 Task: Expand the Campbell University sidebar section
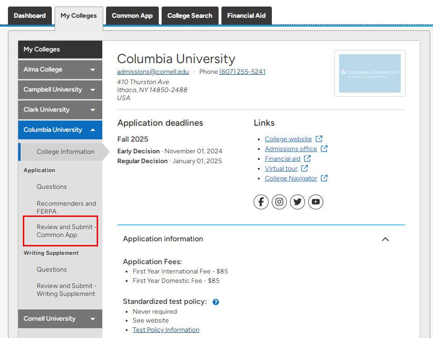pos(60,90)
